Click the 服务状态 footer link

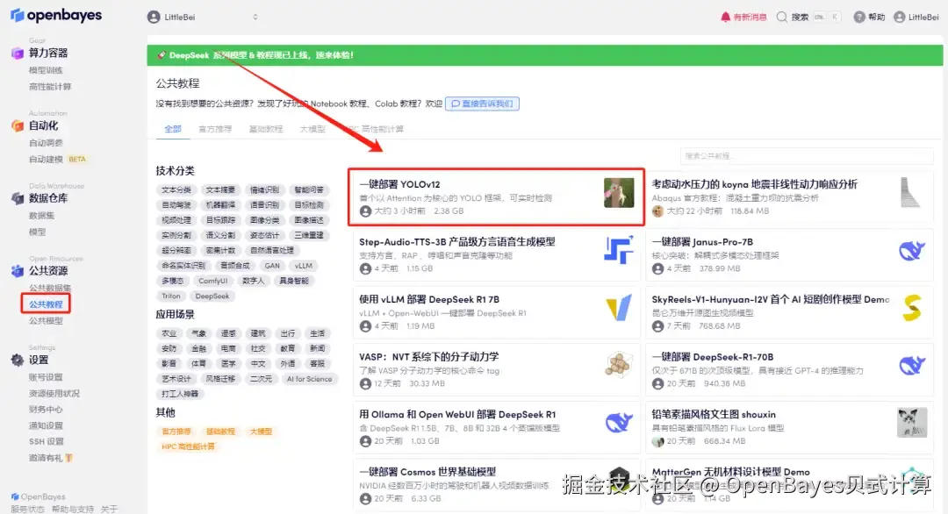27,509
